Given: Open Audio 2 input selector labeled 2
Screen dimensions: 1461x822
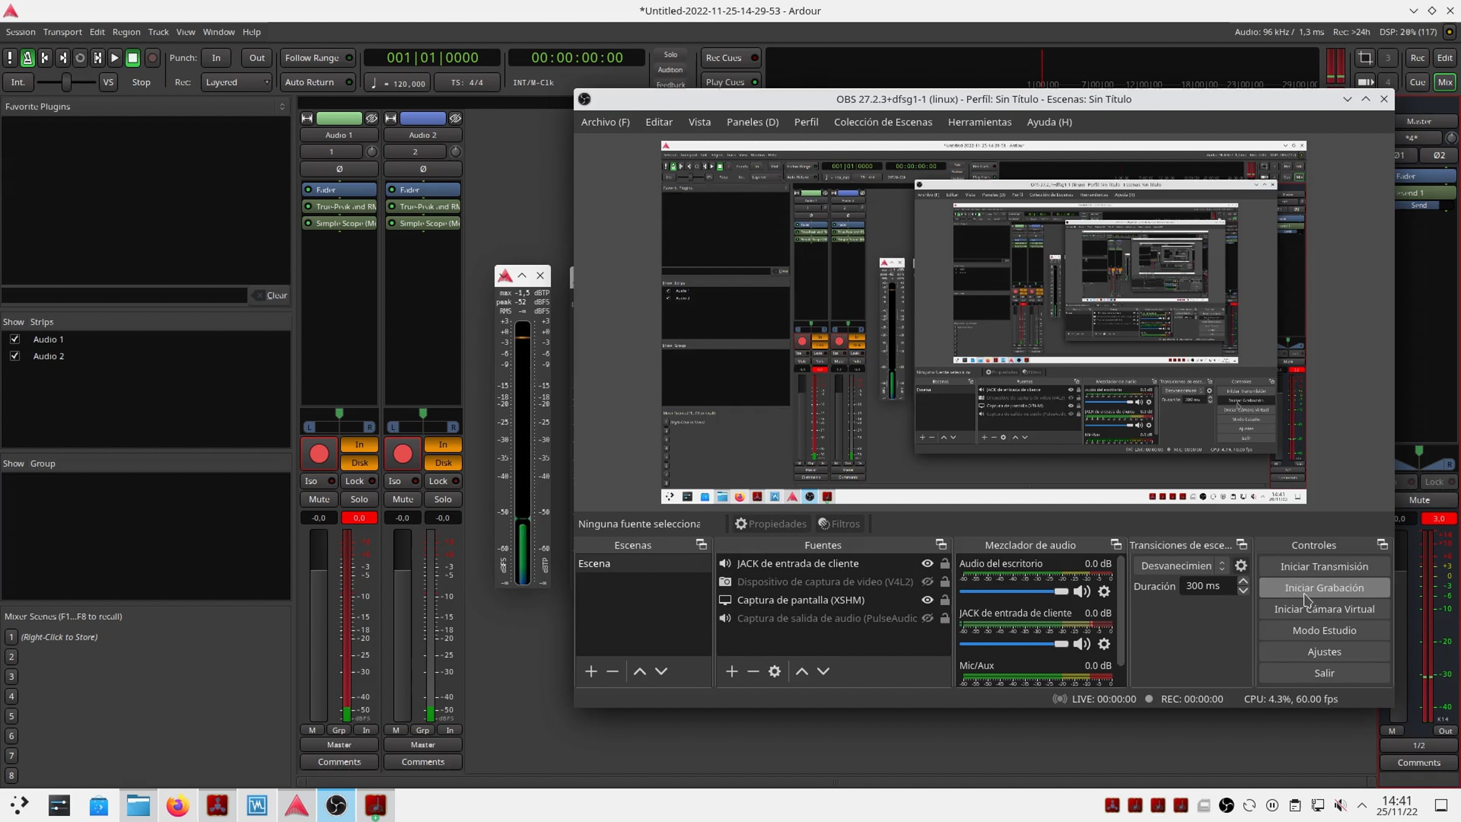Looking at the screenshot, I should point(416,152).
